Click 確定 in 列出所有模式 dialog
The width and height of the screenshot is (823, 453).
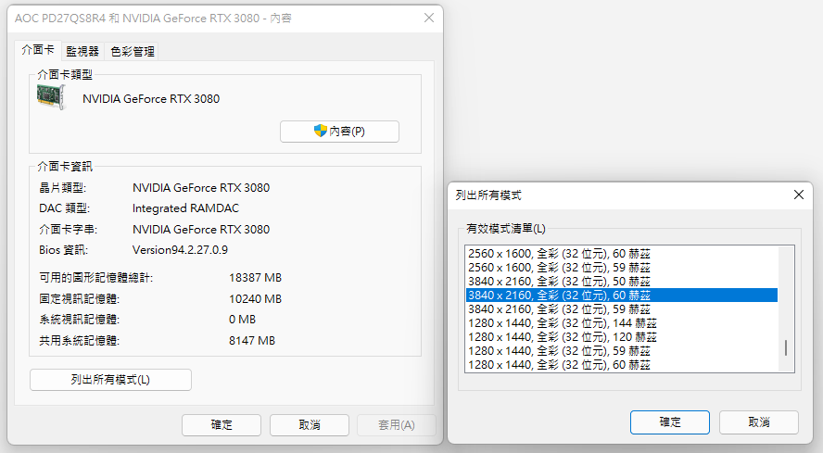point(670,422)
